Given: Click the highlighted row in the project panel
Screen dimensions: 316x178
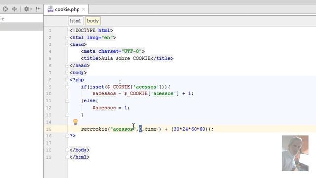Looking at the screenshot, I should click(x=22, y=26).
